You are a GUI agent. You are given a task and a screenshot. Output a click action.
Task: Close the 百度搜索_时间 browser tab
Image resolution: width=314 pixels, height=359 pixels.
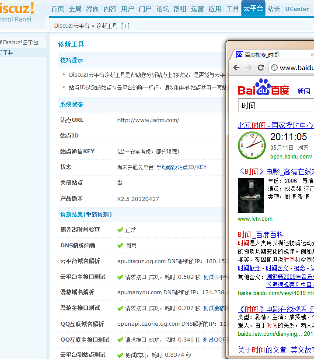click(312, 55)
